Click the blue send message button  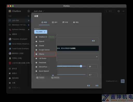coord(123,81)
